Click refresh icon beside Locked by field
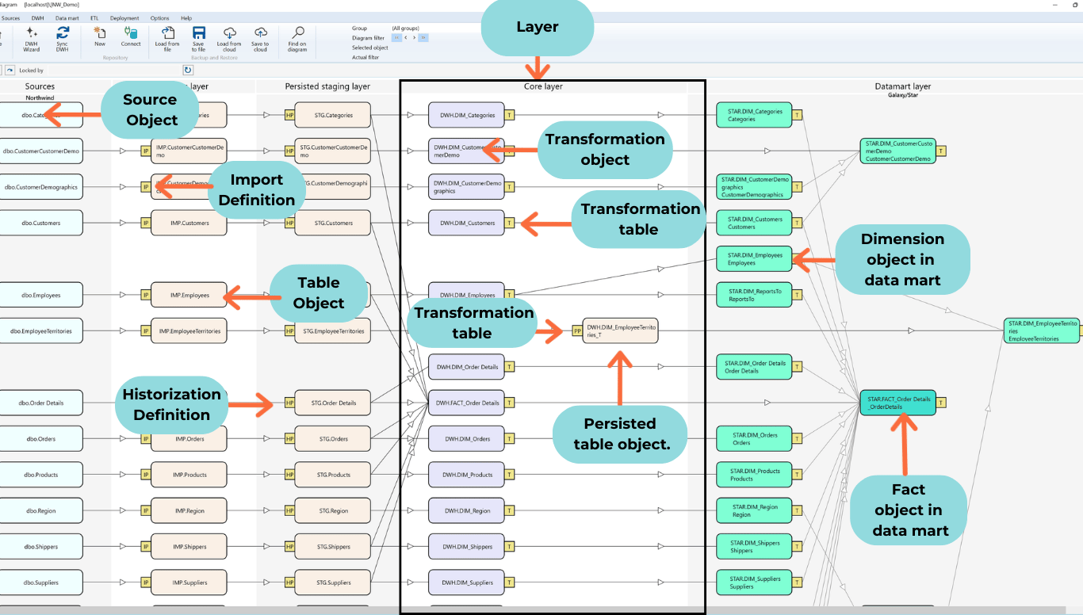The height and width of the screenshot is (615, 1083). (x=188, y=71)
